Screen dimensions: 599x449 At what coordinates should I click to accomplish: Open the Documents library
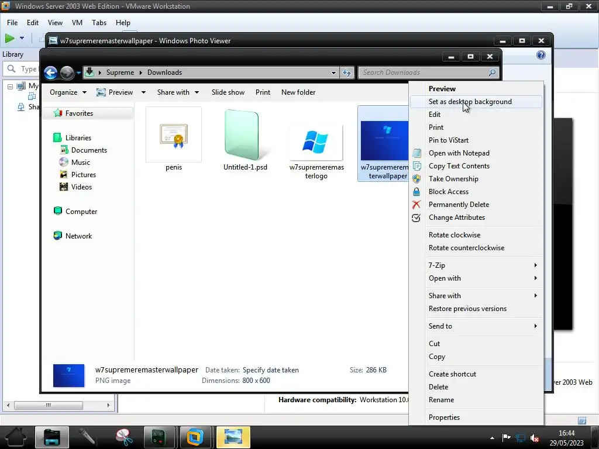(x=83, y=150)
